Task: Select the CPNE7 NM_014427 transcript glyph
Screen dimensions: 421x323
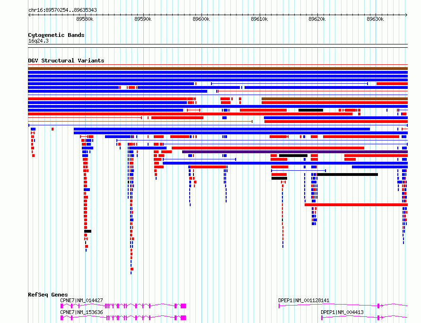Action: [123, 306]
